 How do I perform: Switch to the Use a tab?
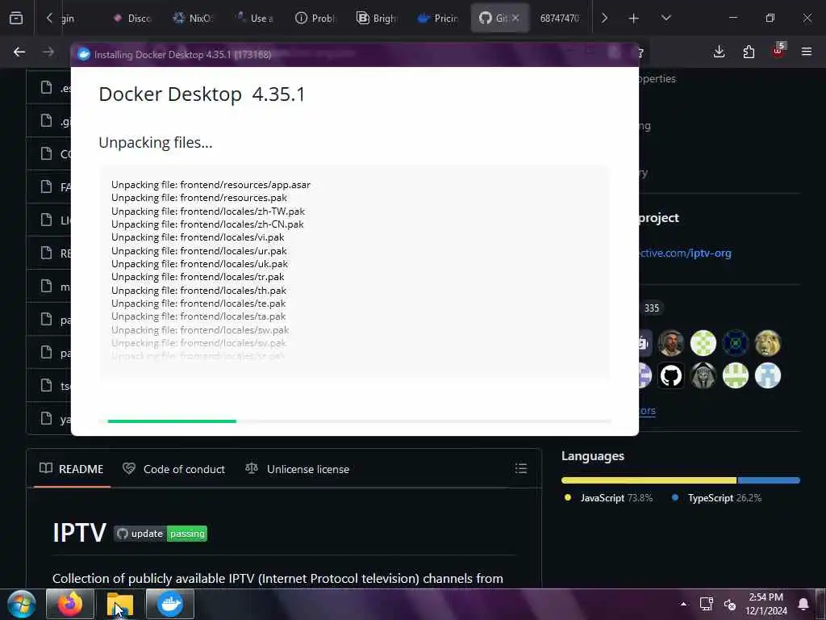point(254,19)
